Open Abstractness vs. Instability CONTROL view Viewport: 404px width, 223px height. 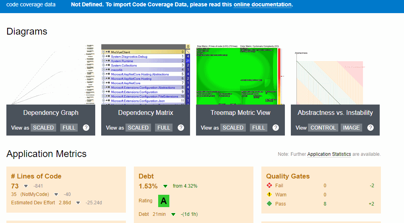point(323,128)
